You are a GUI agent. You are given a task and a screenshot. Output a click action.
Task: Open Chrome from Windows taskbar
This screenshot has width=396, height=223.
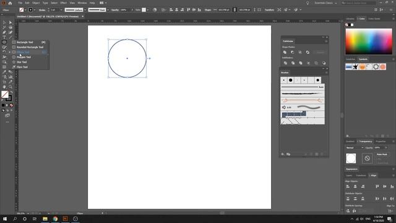55,219
